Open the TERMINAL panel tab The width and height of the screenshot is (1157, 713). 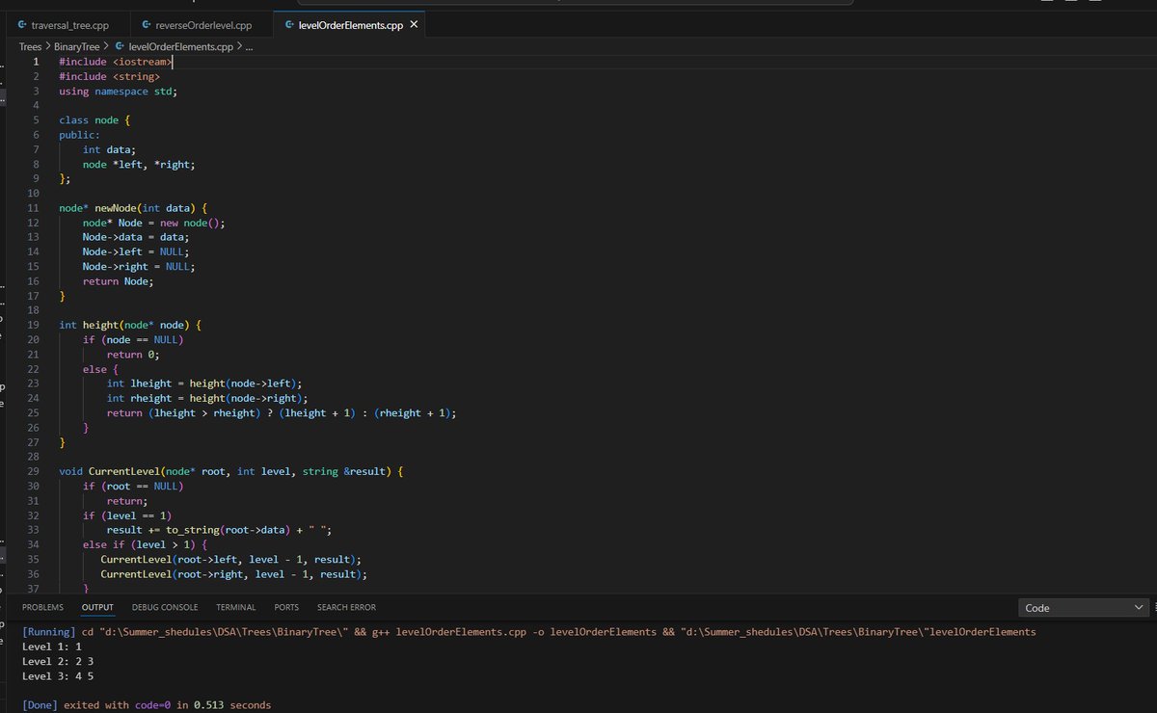click(x=236, y=607)
